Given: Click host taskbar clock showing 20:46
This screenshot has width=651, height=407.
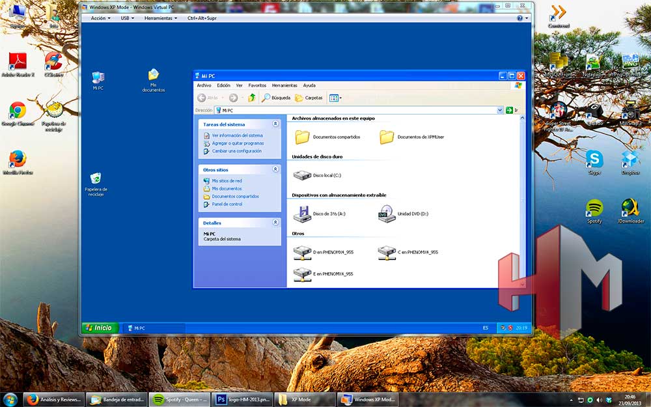Looking at the screenshot, I should [x=630, y=400].
